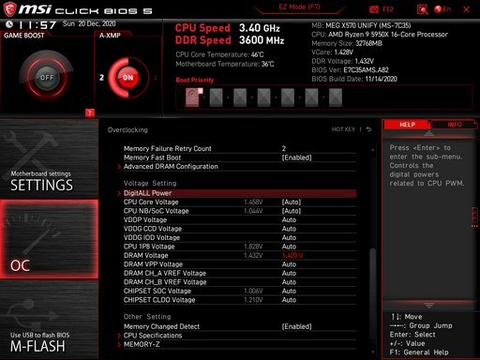This screenshot has width=480, height=360.
Task: Select the third boot priority device icon
Action: (240, 97)
